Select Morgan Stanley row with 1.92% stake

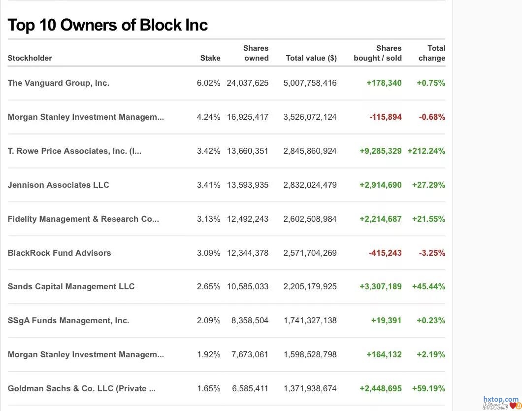tap(86, 354)
